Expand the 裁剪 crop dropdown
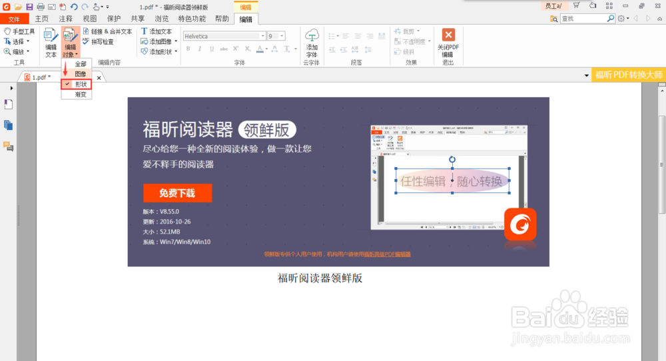 [418, 31]
